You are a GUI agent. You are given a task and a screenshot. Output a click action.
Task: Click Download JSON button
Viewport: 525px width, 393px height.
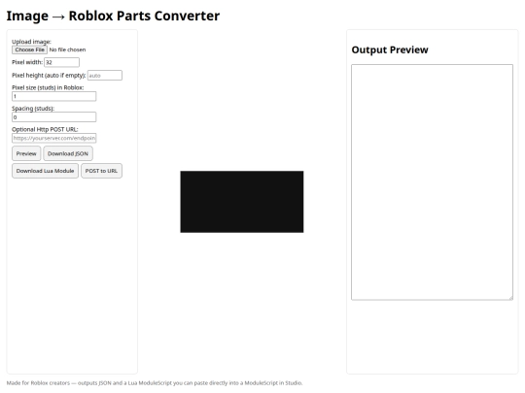tap(68, 153)
